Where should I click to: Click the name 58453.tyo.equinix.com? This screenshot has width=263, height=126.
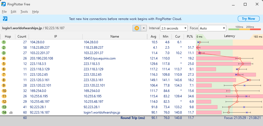100,58
